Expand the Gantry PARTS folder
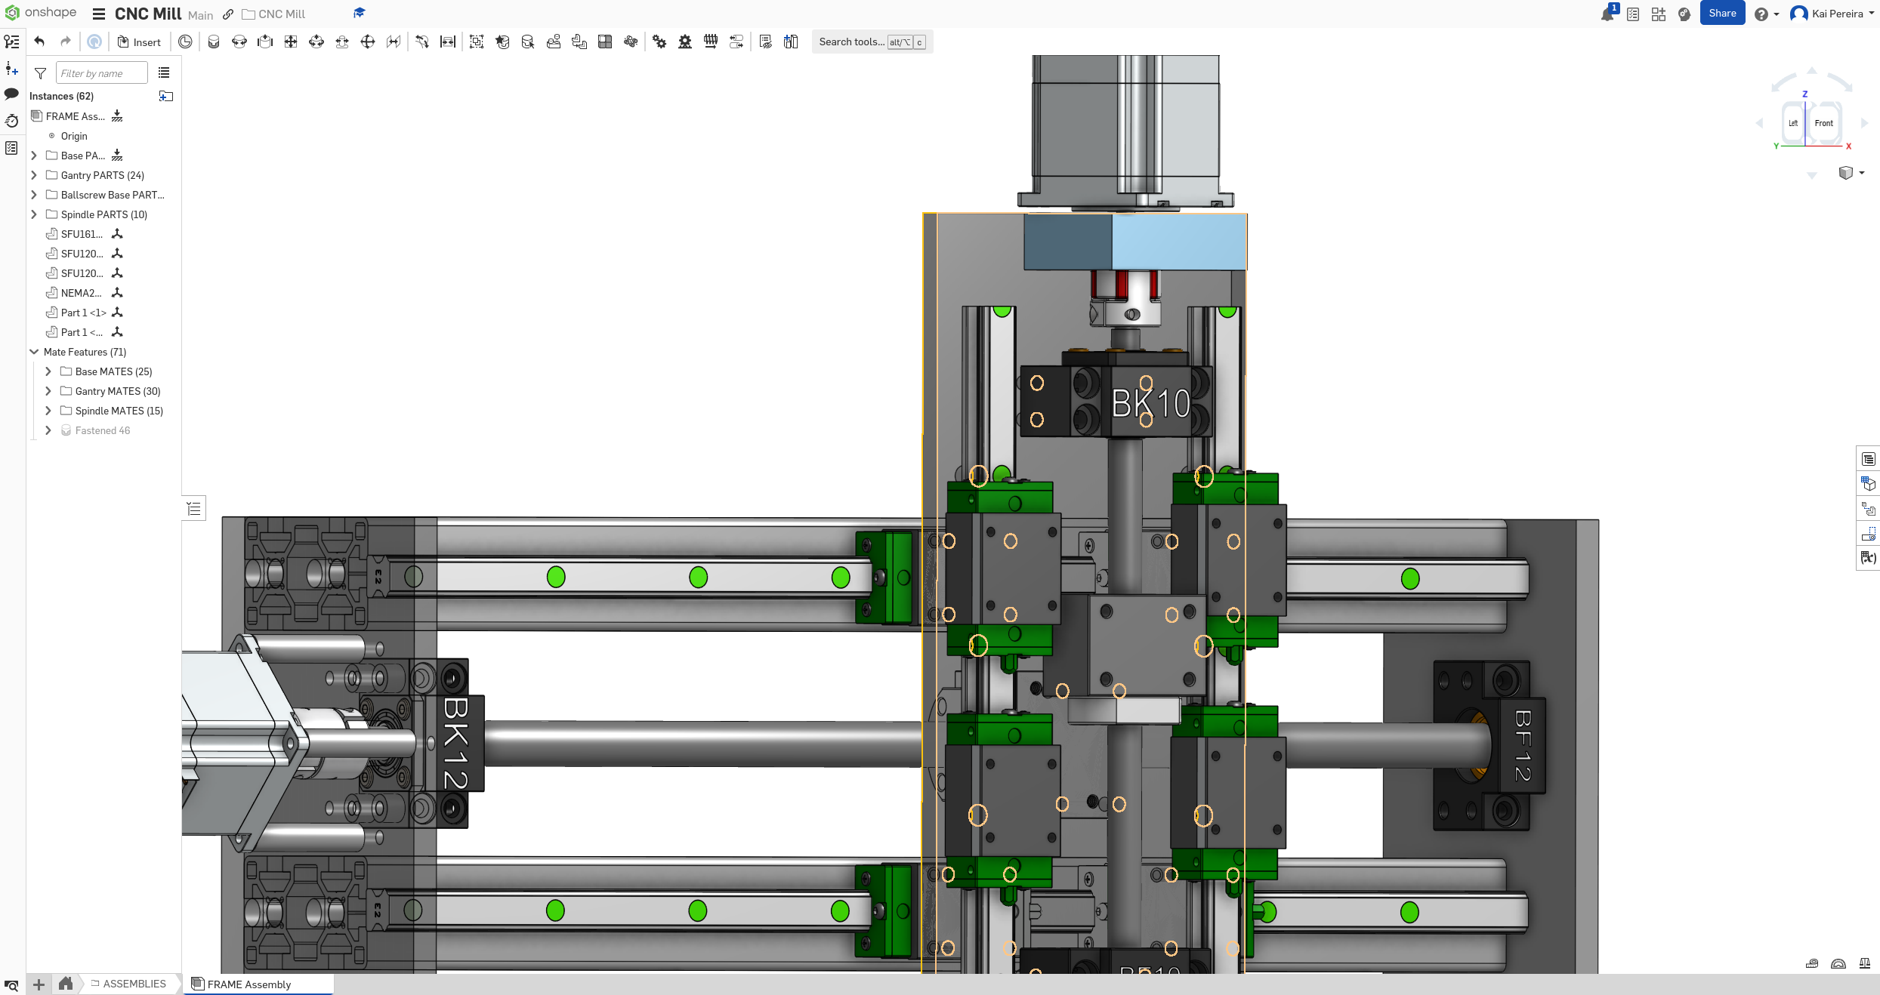 (34, 175)
